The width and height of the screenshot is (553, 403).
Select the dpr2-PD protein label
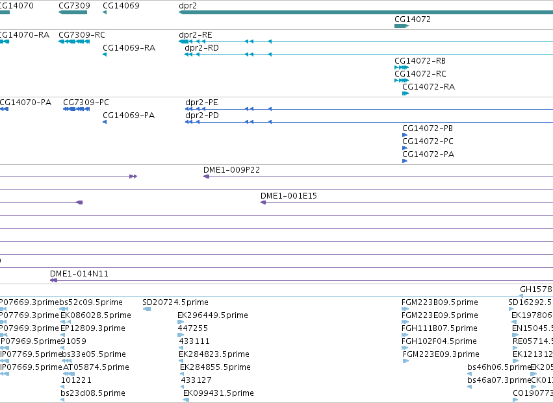(201, 116)
